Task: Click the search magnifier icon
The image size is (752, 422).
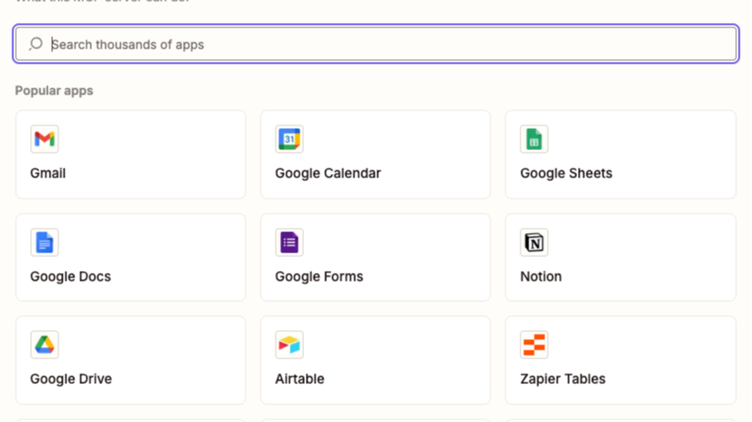Action: pos(36,44)
